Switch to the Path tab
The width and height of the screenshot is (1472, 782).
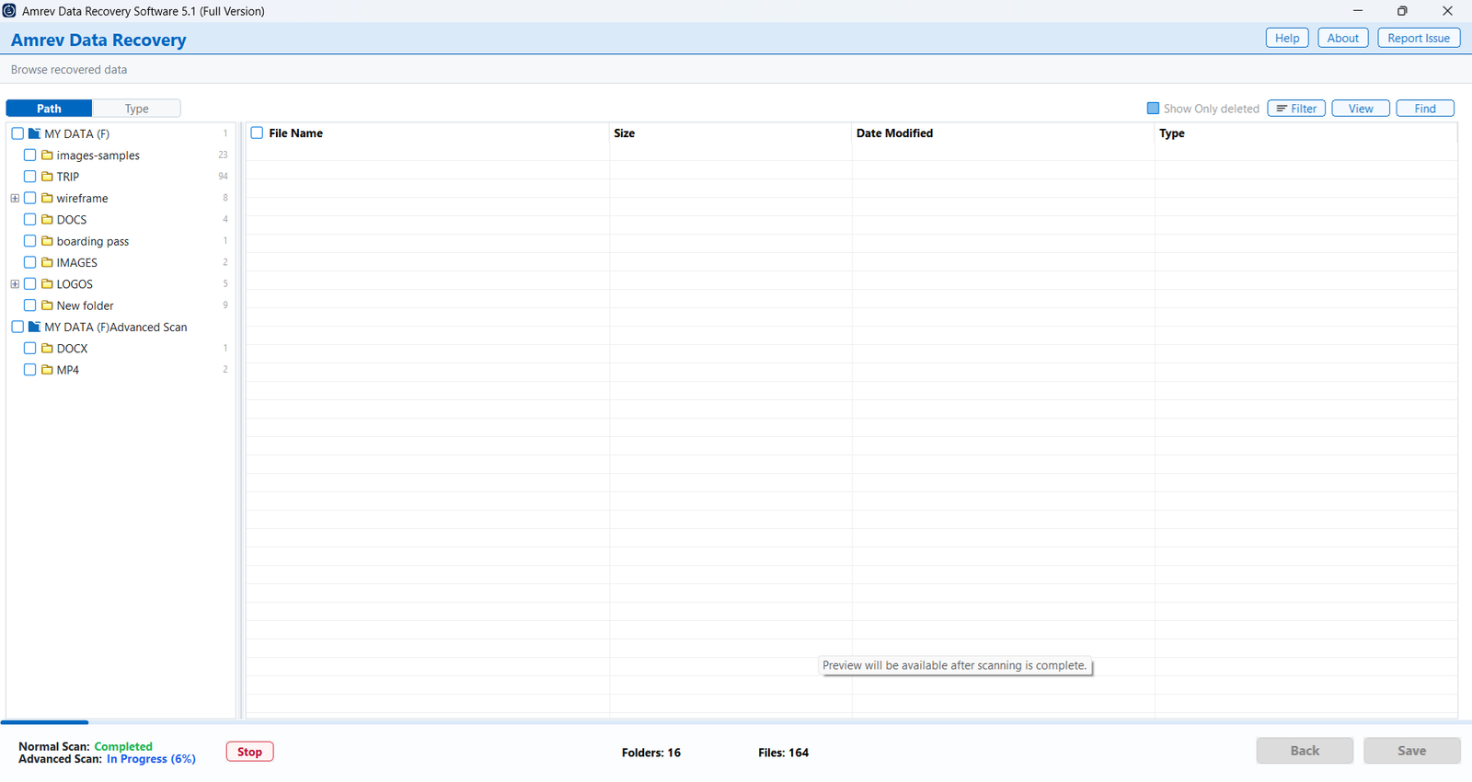(x=49, y=109)
